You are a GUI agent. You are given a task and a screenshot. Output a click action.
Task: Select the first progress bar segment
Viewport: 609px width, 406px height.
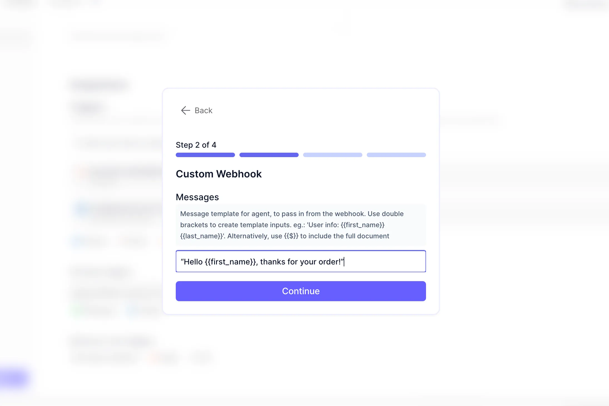tap(205, 155)
